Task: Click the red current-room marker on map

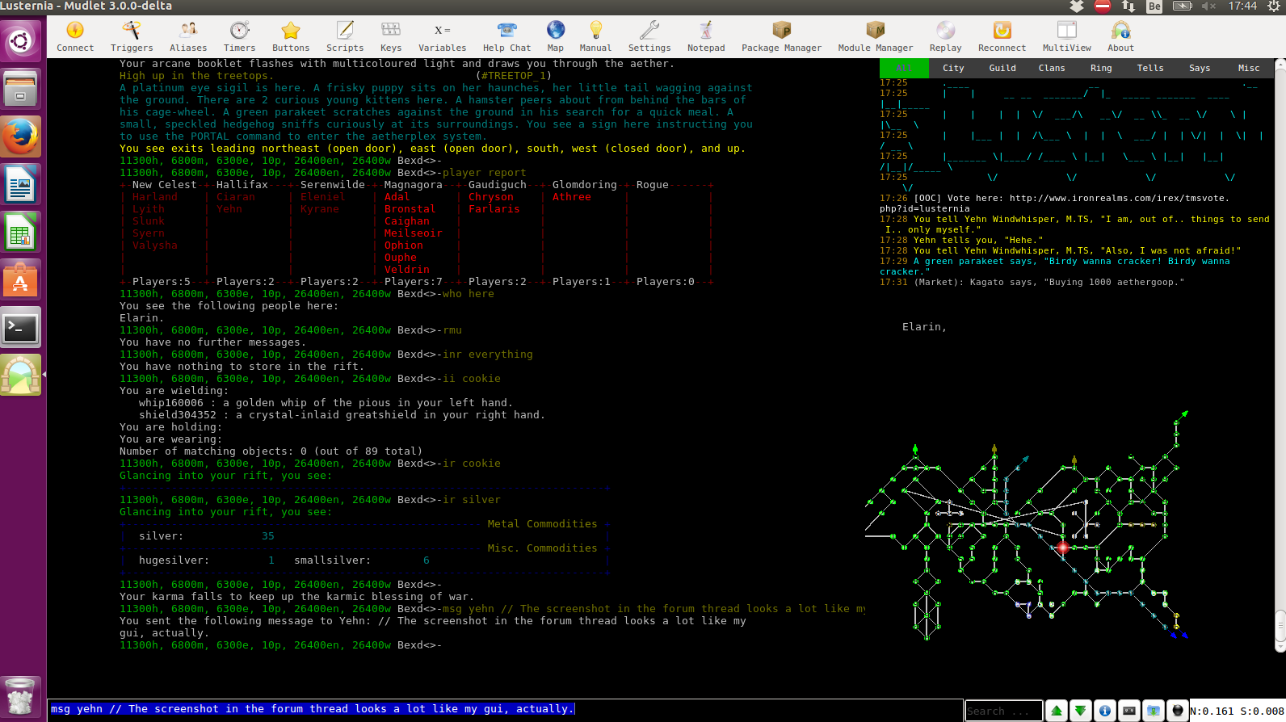Action: [x=1063, y=548]
